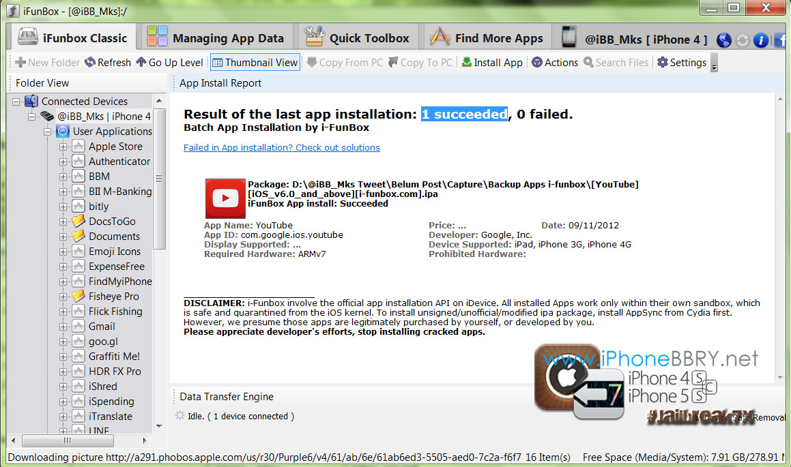
Task: Select goo.gl in the tree
Action: (x=104, y=342)
